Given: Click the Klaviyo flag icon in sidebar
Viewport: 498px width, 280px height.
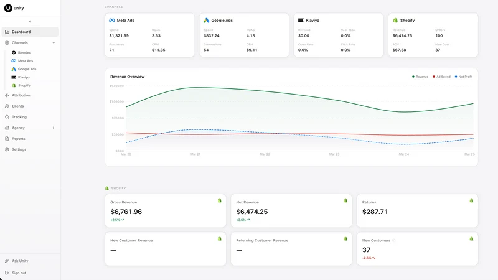Looking at the screenshot, I should click(14, 77).
